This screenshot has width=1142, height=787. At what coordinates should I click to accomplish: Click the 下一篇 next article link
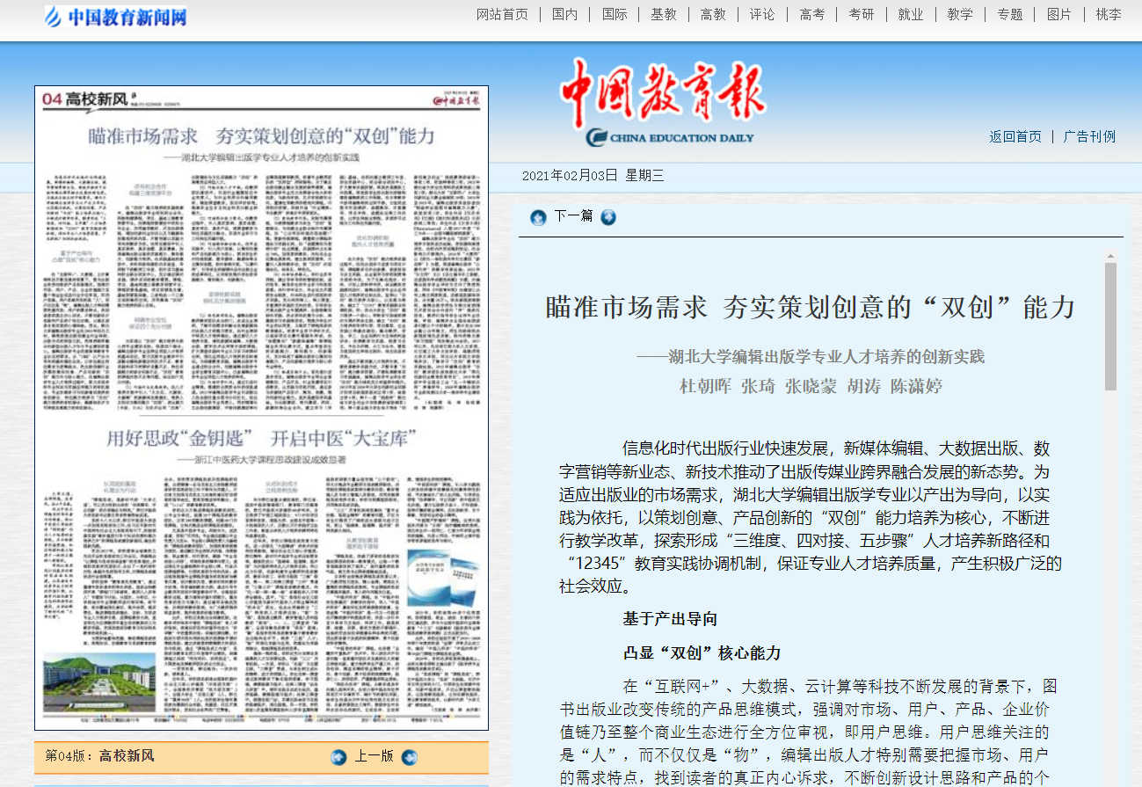point(573,216)
